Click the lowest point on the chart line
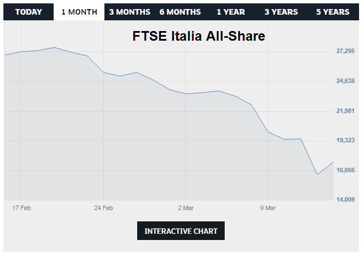 [317, 175]
